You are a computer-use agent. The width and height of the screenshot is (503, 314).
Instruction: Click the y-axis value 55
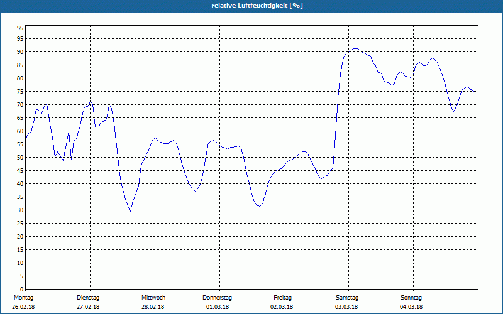(x=20, y=144)
